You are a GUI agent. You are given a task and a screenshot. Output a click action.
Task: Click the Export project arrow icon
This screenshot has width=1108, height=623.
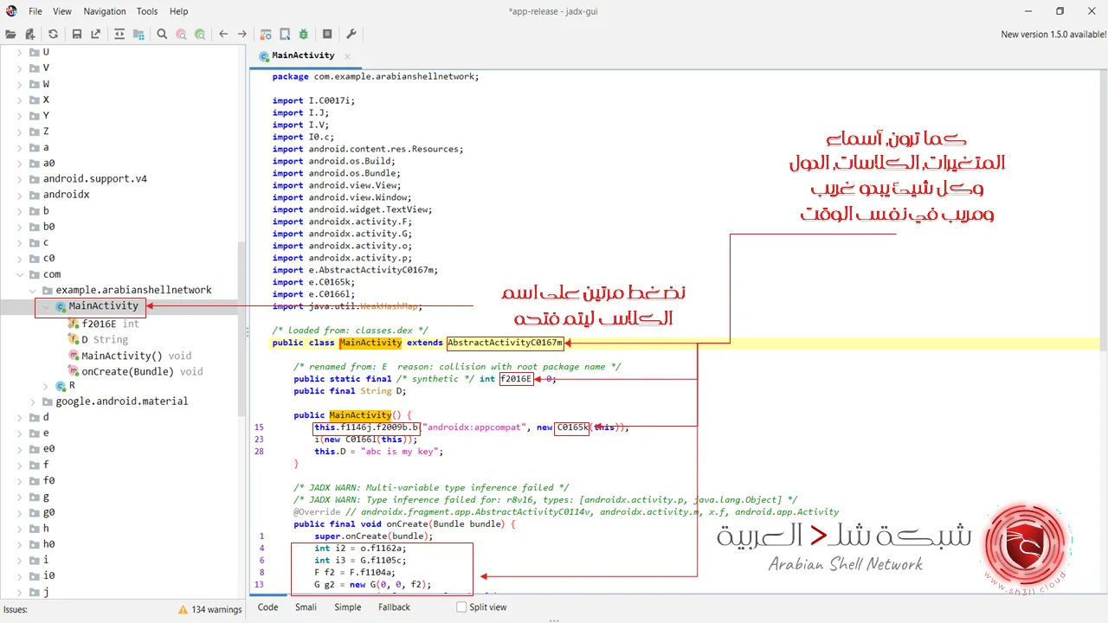(96, 35)
